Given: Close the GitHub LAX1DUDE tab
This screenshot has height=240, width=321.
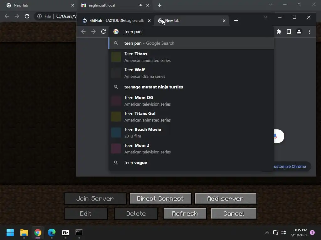Looking at the screenshot, I should point(149,21).
